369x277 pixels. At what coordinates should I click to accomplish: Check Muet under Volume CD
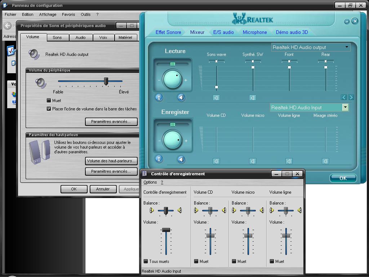pyautogui.click(x=196, y=261)
